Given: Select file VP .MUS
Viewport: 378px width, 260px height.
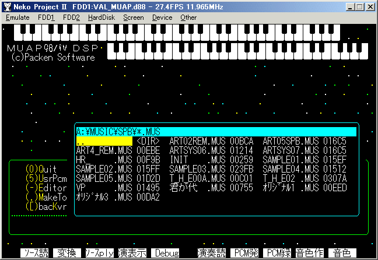Looking at the screenshot, I should [x=104, y=188].
